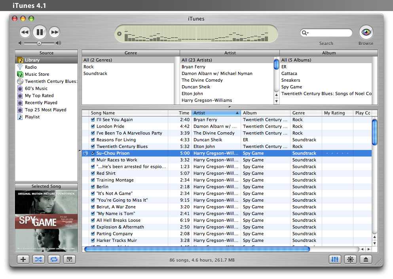Reverse sort on the Artist column header
This screenshot has width=393, height=279.
[x=216, y=113]
